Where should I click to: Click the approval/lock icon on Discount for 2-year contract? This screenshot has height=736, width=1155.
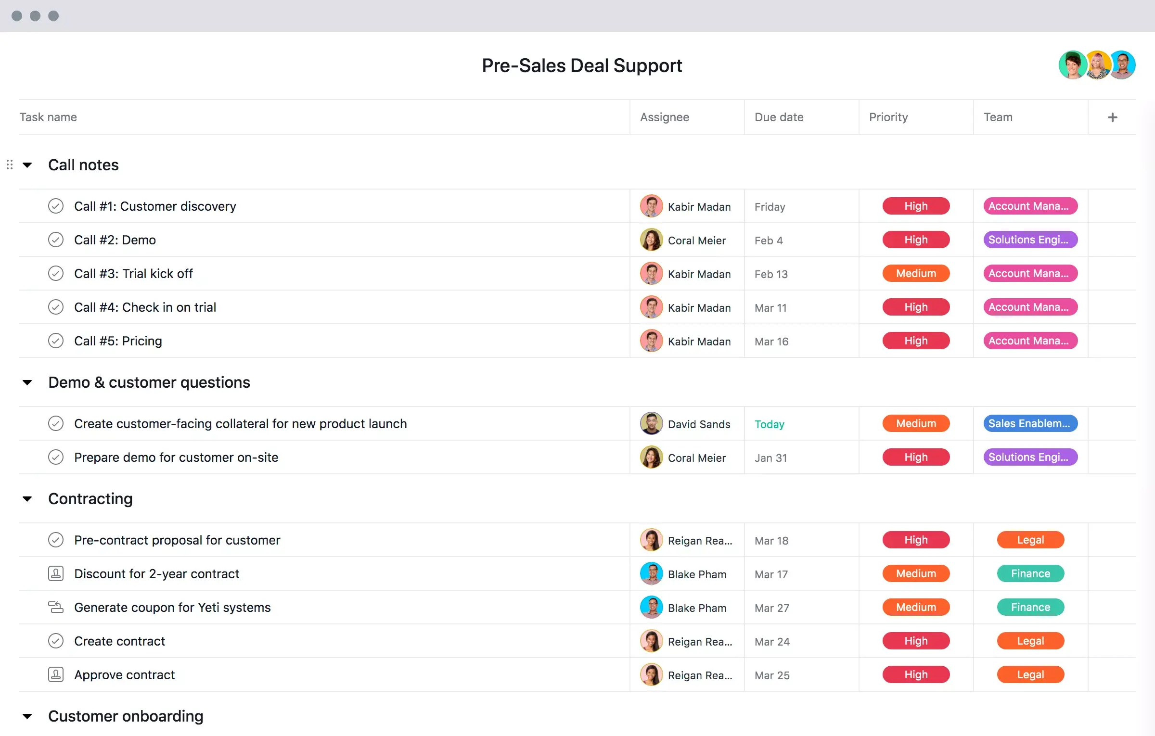tap(56, 574)
